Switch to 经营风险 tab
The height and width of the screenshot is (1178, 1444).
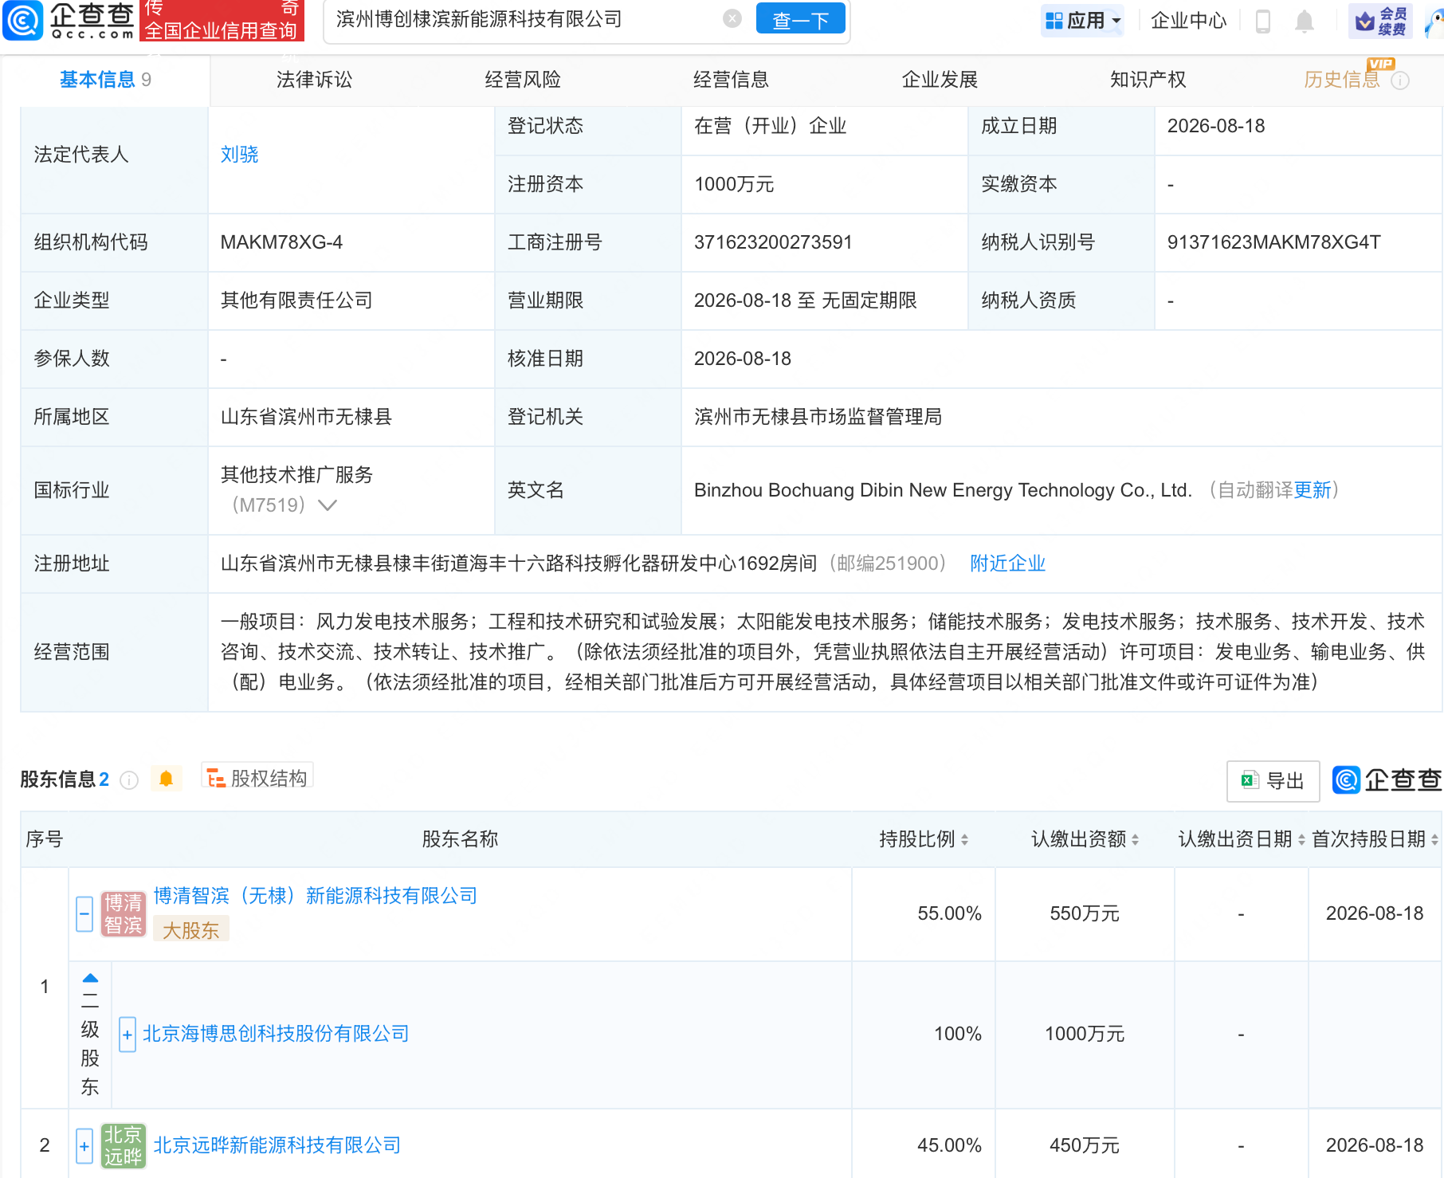click(523, 80)
